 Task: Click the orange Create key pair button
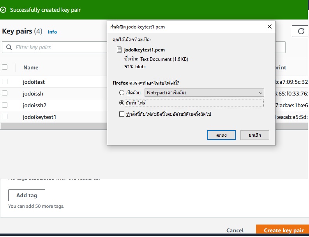pos(283,230)
